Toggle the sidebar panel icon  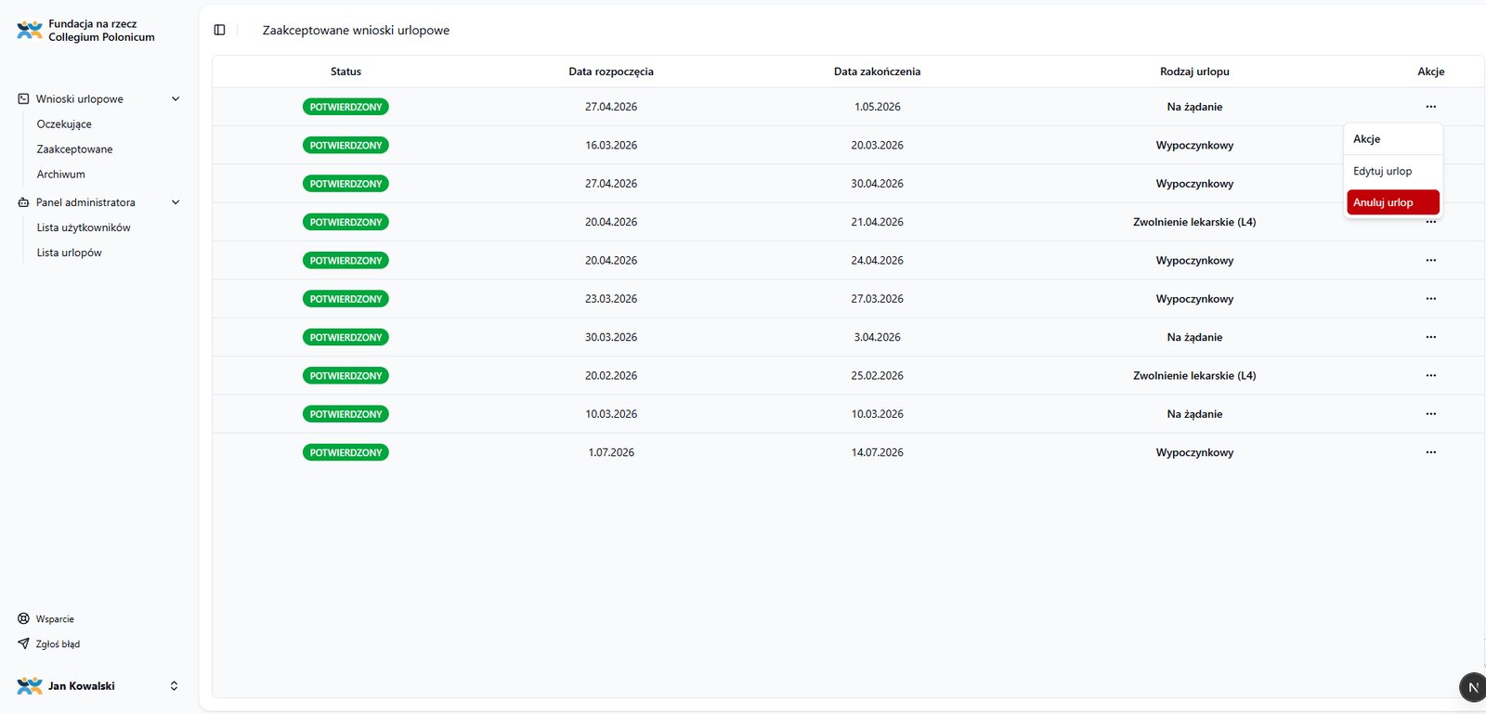point(219,30)
